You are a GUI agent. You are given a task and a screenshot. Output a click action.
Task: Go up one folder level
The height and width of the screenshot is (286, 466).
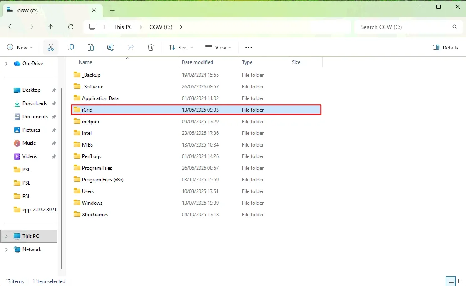click(50, 27)
